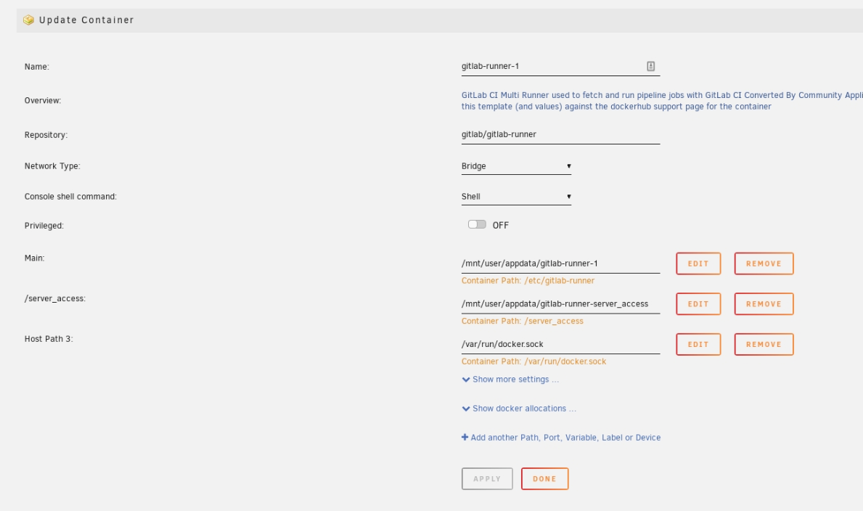This screenshot has height=511, width=863.
Task: Click the 'Container Path: /var/run/docker.sock' text
Action: click(x=534, y=361)
